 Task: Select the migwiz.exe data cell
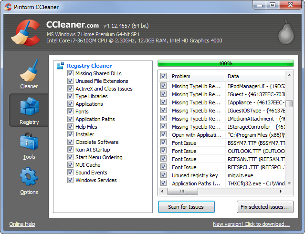241,175
